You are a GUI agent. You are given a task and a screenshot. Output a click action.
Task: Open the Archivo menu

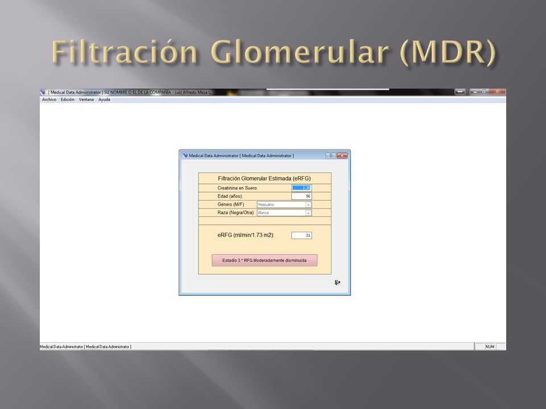click(x=49, y=99)
